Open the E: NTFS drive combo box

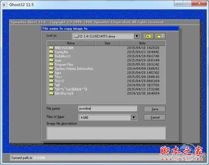pos(106,36)
